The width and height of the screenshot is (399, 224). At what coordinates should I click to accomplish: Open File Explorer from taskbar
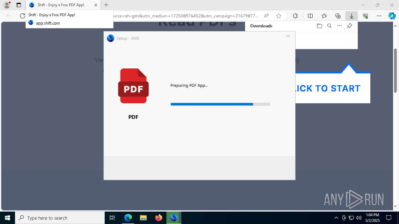point(143,218)
